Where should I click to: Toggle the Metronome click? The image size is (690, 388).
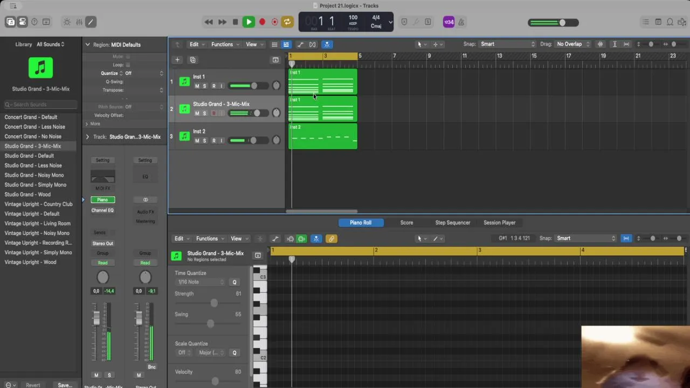point(461,22)
